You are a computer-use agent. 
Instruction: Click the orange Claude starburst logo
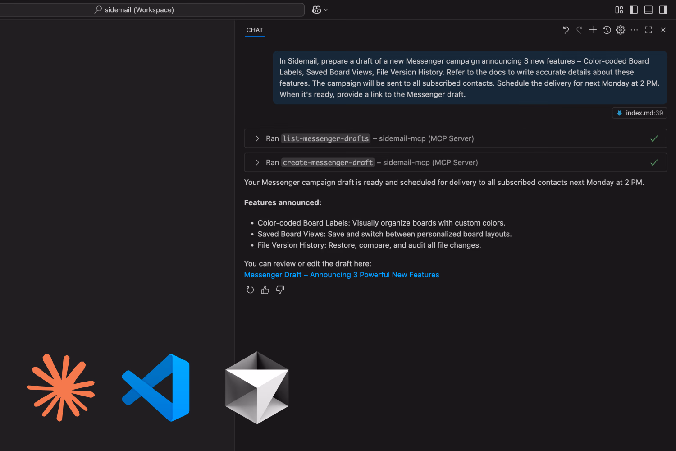pos(61,388)
